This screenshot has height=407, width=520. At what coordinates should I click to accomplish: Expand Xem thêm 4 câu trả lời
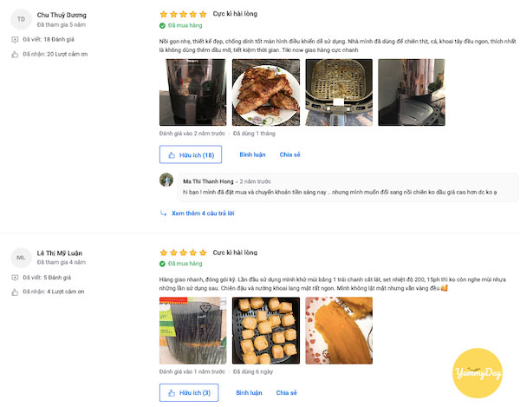coord(203,213)
